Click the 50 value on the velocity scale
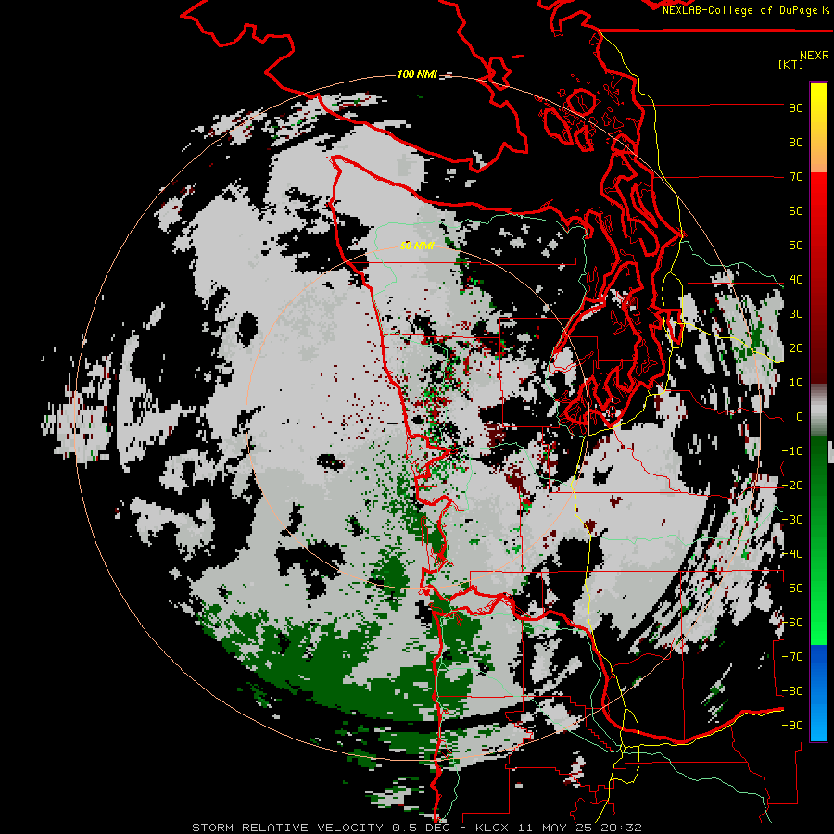Screen dimensions: 834x834 pyautogui.click(x=796, y=246)
